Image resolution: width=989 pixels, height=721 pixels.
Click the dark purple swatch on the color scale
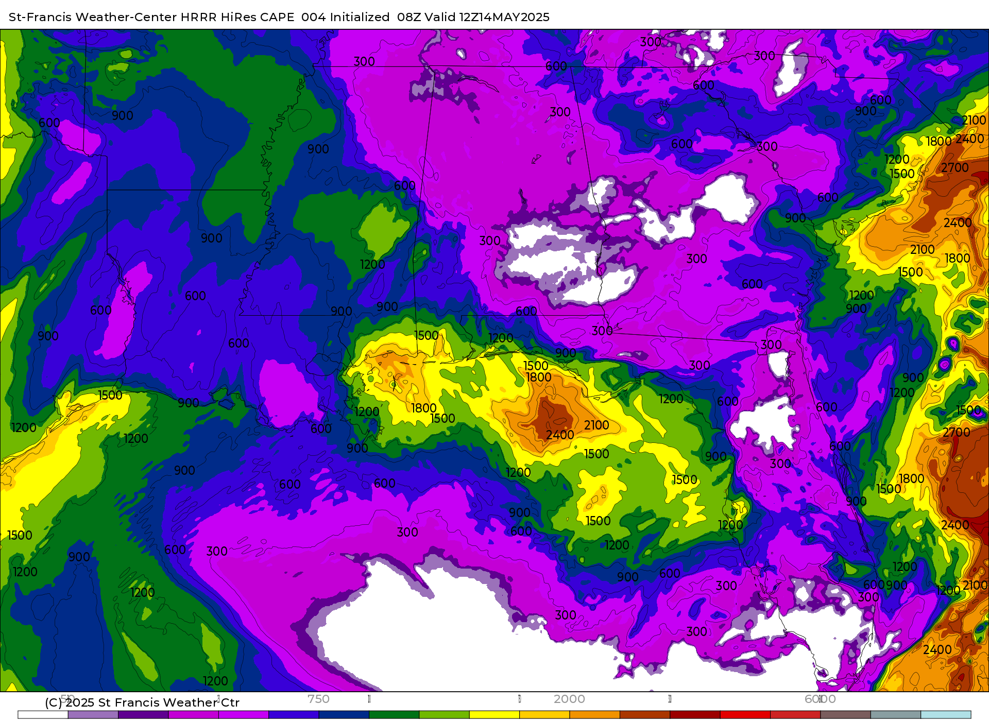143,715
